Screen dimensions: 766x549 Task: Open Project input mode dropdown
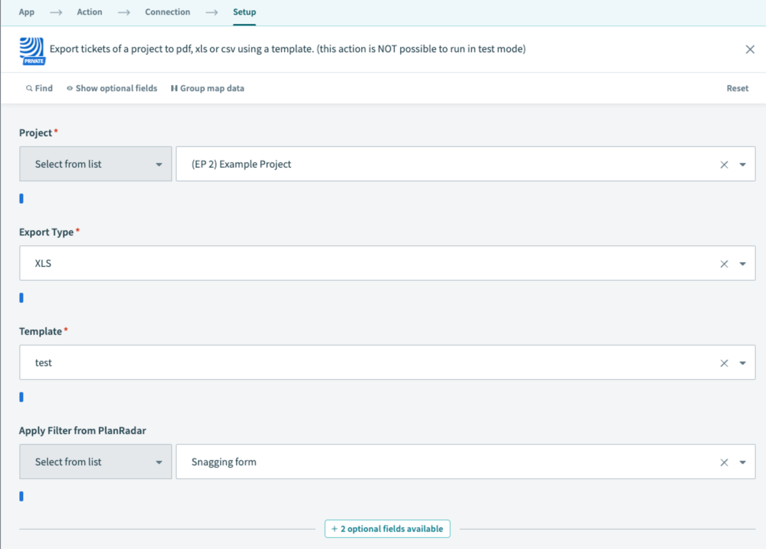click(x=95, y=164)
